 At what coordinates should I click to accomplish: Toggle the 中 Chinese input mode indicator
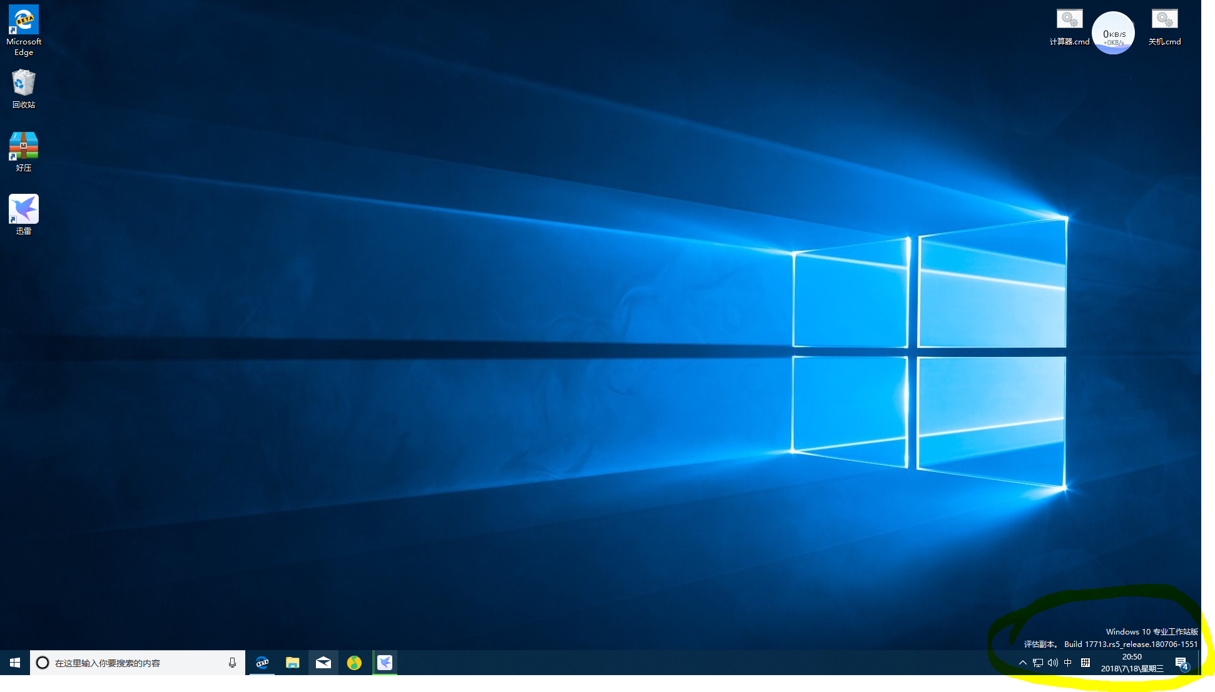pyautogui.click(x=1068, y=663)
